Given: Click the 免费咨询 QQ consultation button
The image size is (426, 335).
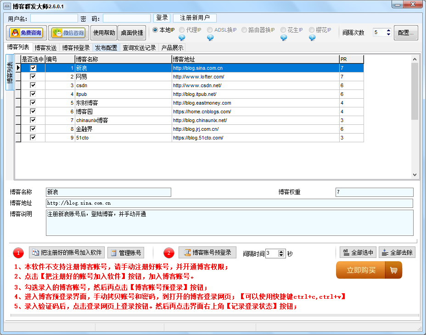Looking at the screenshot, I should [26, 33].
